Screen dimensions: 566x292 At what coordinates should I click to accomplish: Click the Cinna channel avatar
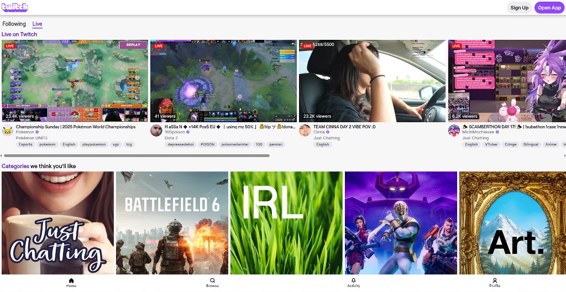[x=305, y=131]
